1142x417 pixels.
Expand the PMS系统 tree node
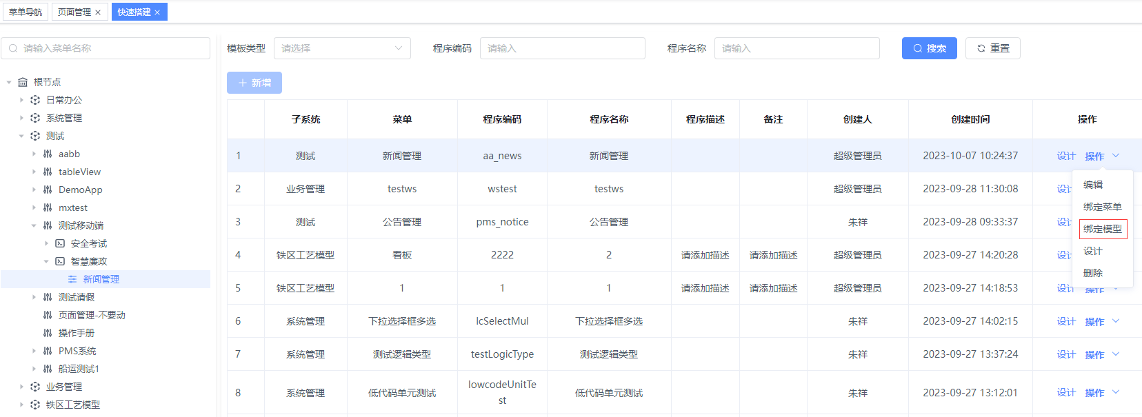[x=34, y=351]
